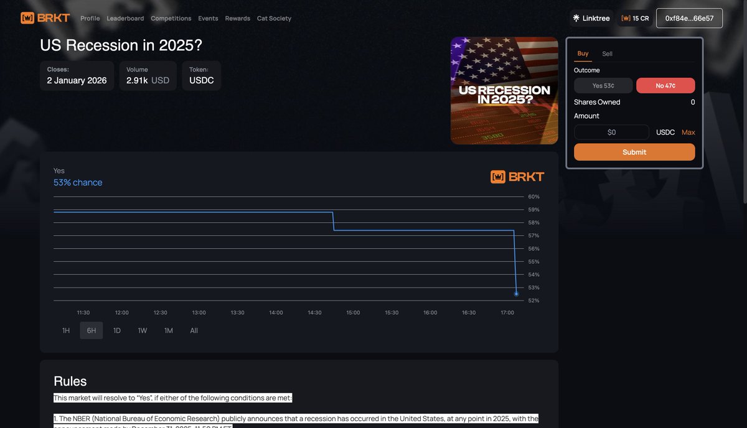Viewport: 747px width, 428px height.
Task: Go to the Leaderboard page
Action: pyautogui.click(x=125, y=19)
